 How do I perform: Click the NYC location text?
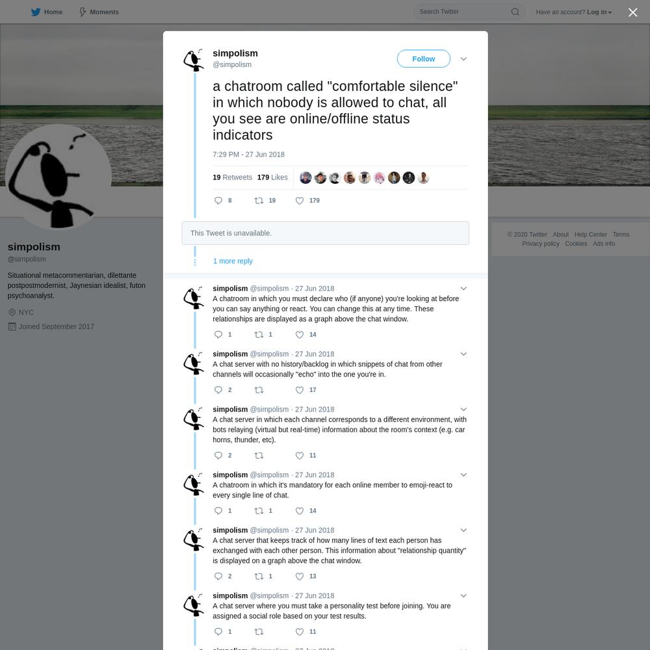pos(26,313)
